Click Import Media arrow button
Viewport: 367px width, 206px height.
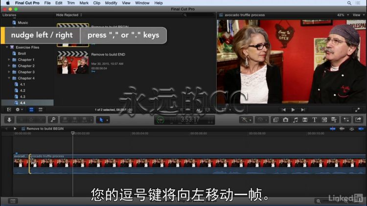tap(9, 120)
